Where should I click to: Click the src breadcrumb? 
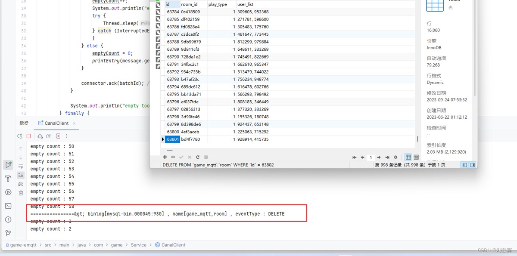click(48, 245)
